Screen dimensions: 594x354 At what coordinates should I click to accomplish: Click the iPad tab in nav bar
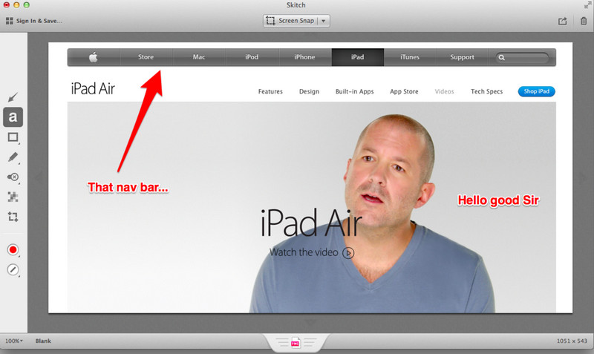(x=357, y=57)
